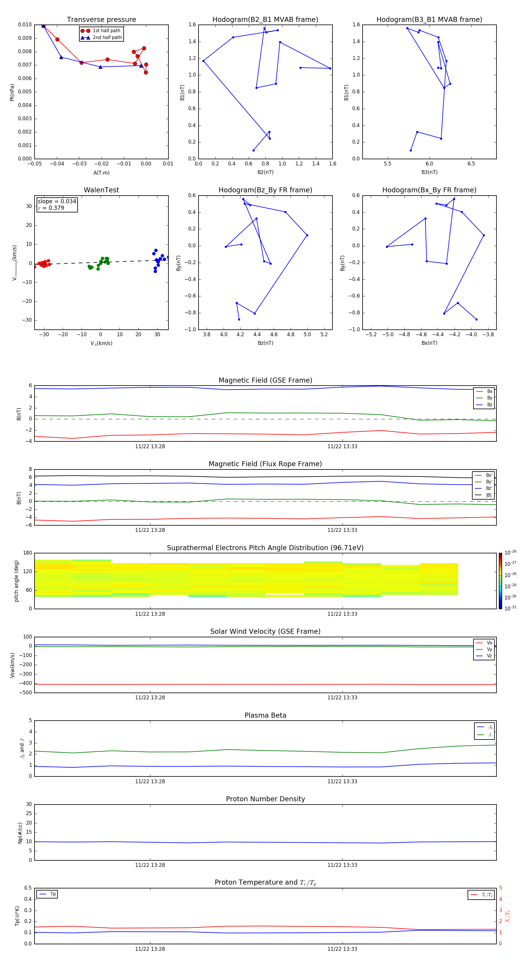Click '11/22 13:33' tick under Proton Temperature plot
The height and width of the screenshot is (975, 531).
click(342, 949)
